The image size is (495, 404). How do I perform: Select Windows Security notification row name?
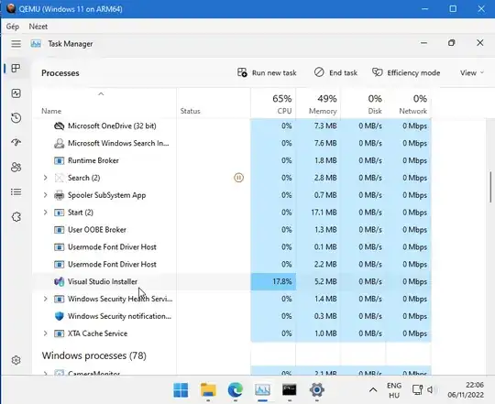click(x=120, y=316)
